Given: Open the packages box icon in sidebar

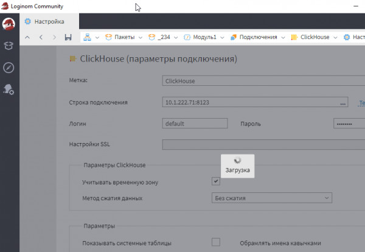Looking at the screenshot, I should click(x=9, y=46).
